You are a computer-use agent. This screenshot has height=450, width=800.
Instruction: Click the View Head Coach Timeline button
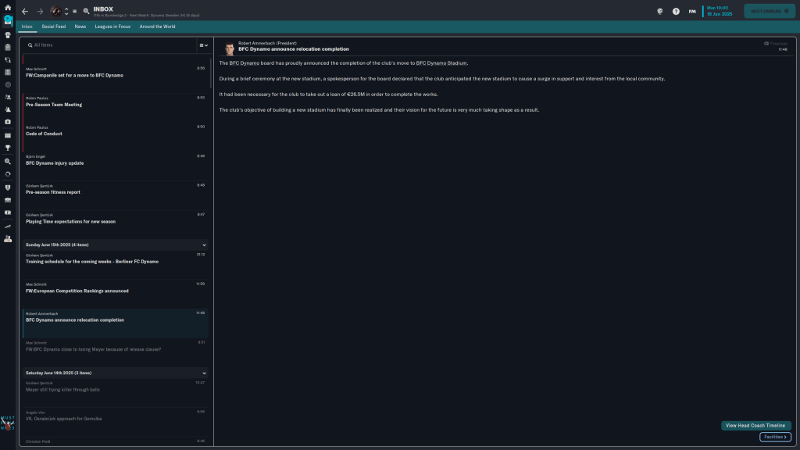[x=755, y=426]
